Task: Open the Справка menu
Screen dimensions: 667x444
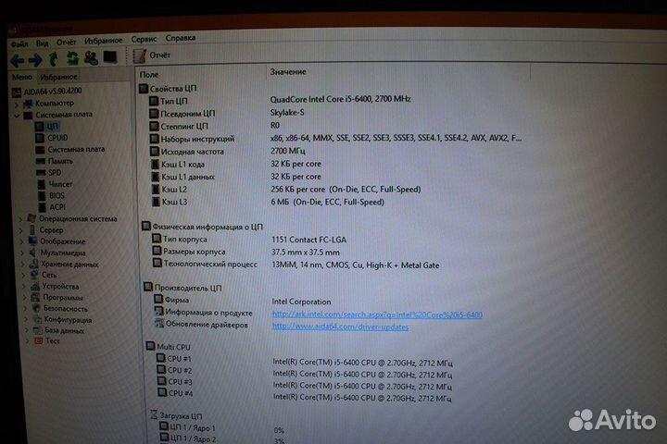Action: point(181,38)
